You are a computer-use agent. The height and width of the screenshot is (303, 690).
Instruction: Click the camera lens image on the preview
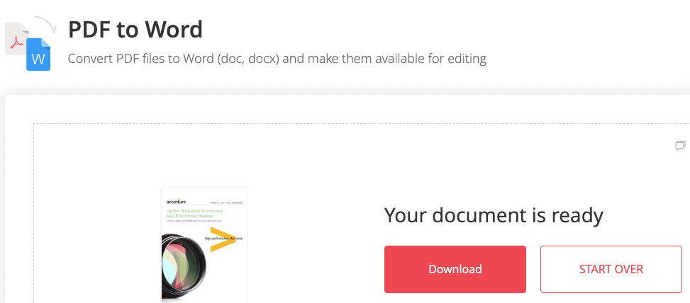click(x=184, y=268)
